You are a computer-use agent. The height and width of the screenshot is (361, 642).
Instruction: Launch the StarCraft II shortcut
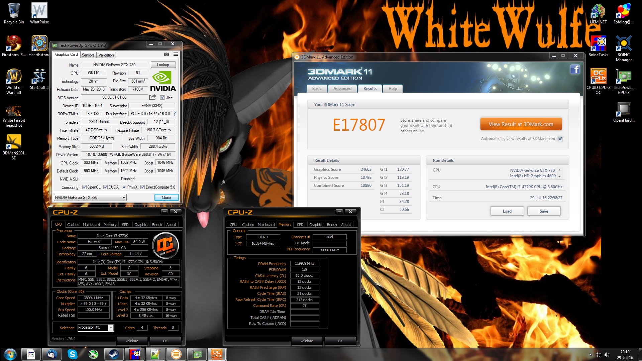point(39,79)
